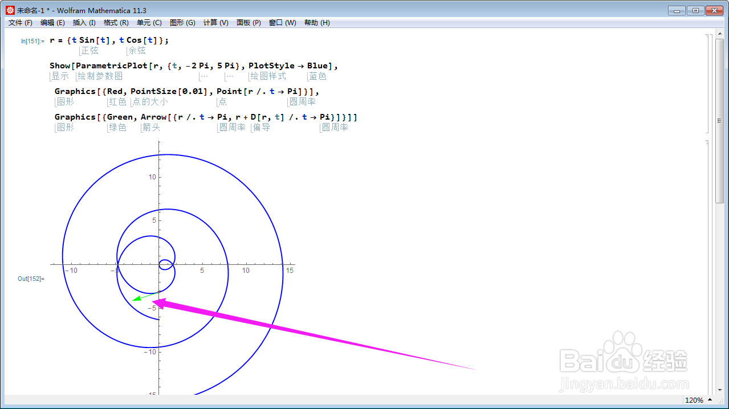729x409 pixels.
Task: Close the Mathematica window
Action: pos(714,10)
